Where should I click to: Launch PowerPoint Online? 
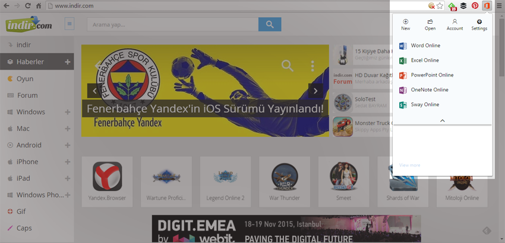[426, 75]
